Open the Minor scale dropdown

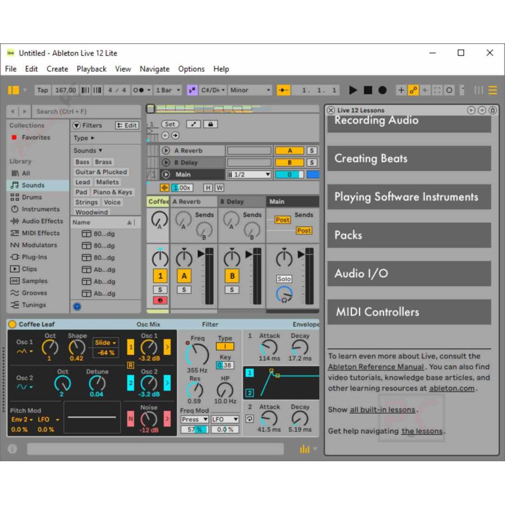pos(250,90)
